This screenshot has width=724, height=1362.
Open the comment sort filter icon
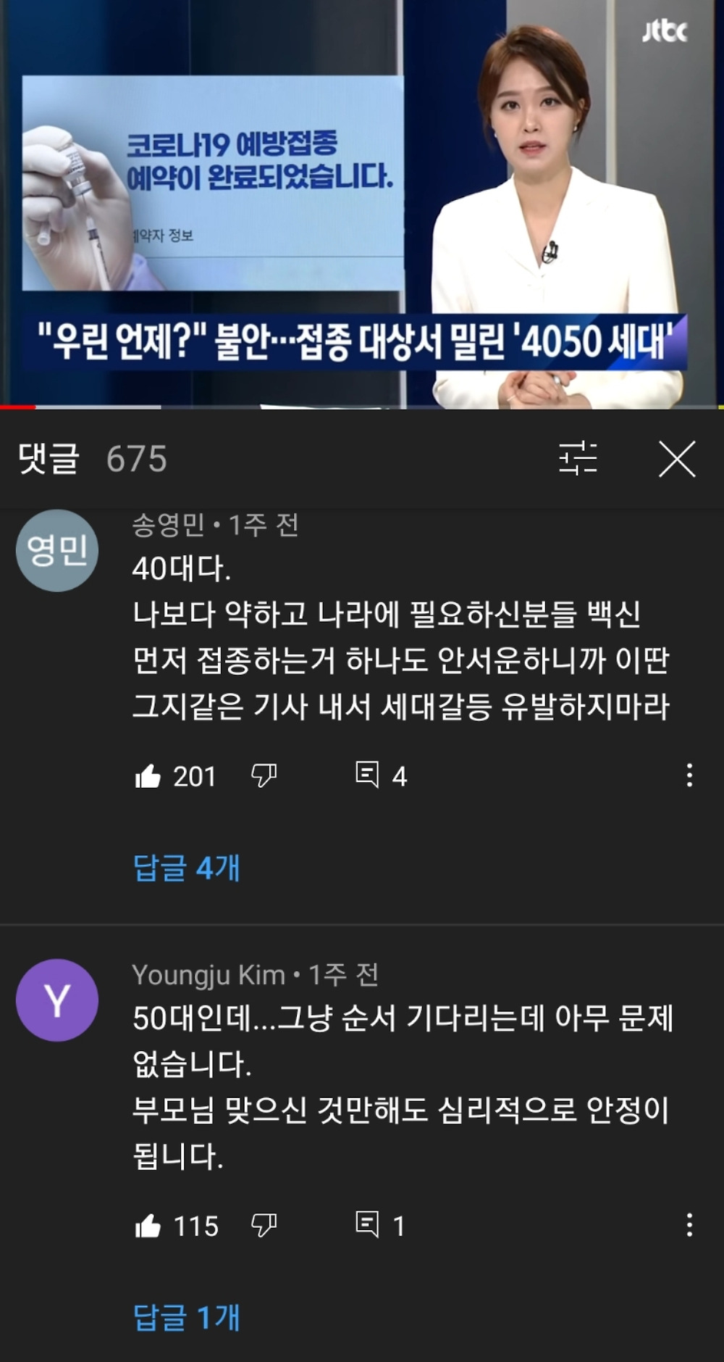[578, 458]
